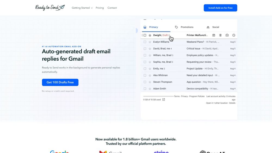Image resolution: width=272 pixels, height=153 pixels.
Task: Click the Printer Malfuncti... subject text
Action: point(197,35)
